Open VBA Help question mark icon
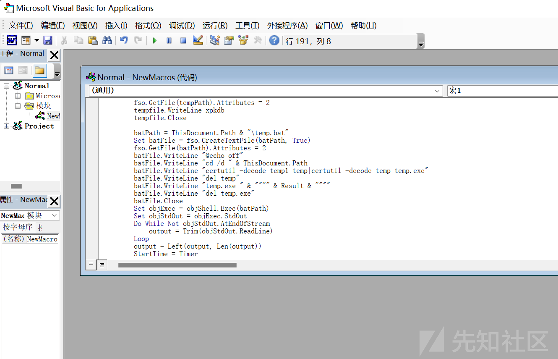The image size is (558, 359). click(x=274, y=40)
